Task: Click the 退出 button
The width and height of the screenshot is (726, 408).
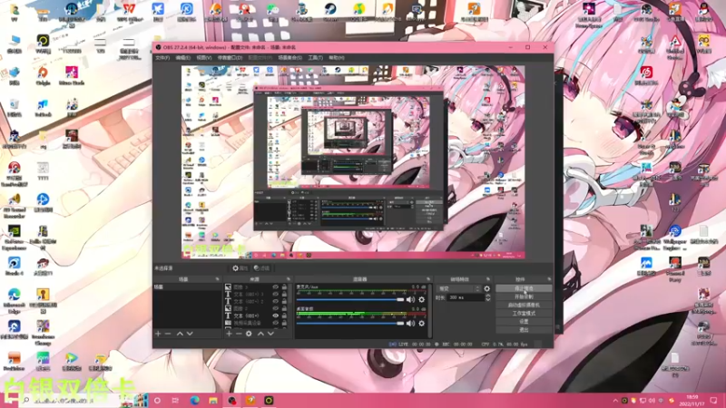Action: 524,329
